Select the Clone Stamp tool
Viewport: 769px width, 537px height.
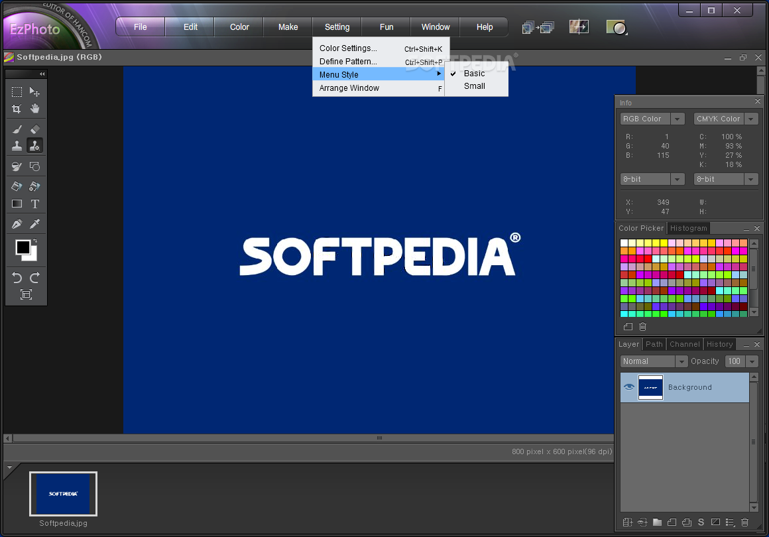(x=17, y=146)
